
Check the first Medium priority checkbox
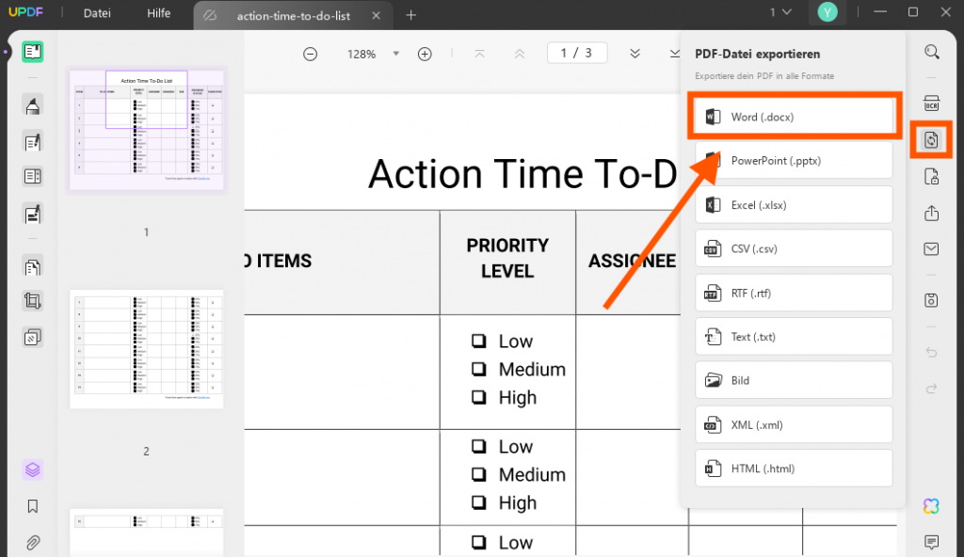point(478,369)
